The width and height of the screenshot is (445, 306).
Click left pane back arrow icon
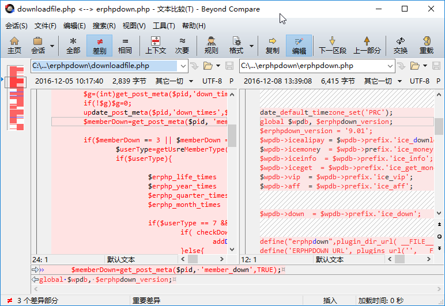point(194,66)
